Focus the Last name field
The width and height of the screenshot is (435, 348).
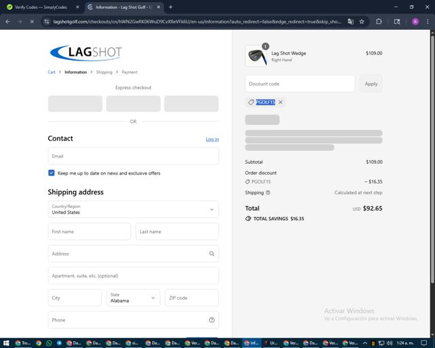click(177, 232)
